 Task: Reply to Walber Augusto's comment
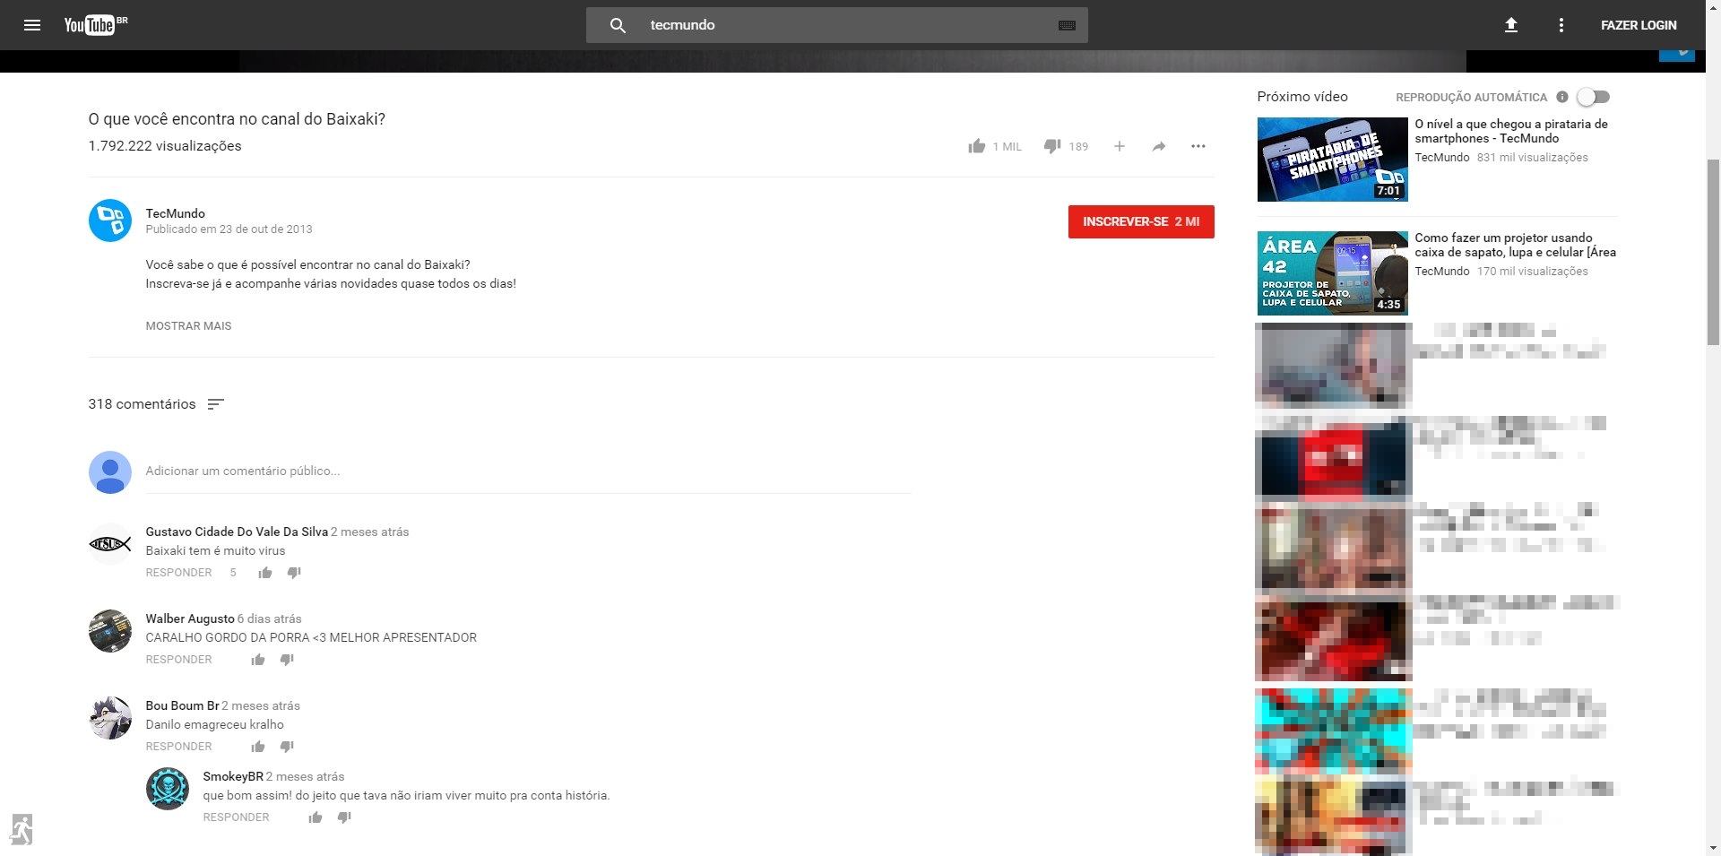[178, 660]
